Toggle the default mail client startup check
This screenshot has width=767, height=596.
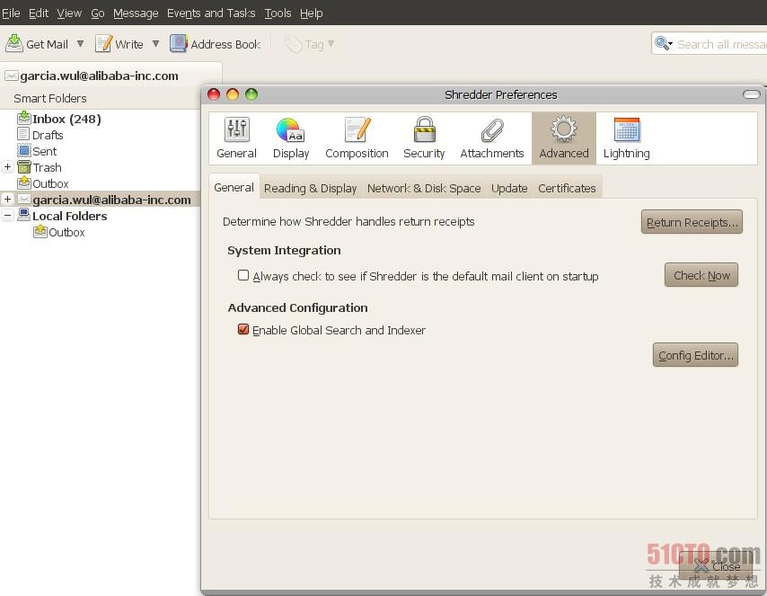[243, 275]
